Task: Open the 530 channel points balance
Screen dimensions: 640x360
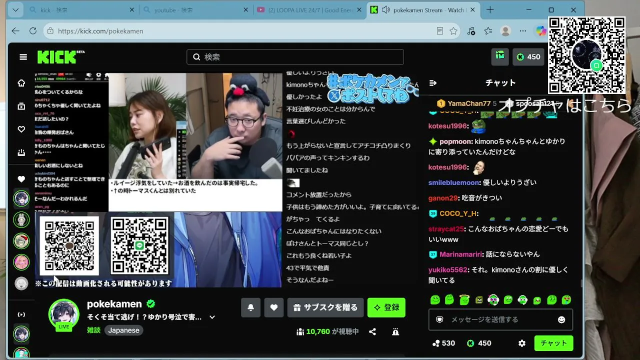Action: (x=443, y=343)
